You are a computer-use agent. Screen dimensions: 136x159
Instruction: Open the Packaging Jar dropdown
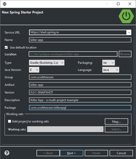point(108,63)
